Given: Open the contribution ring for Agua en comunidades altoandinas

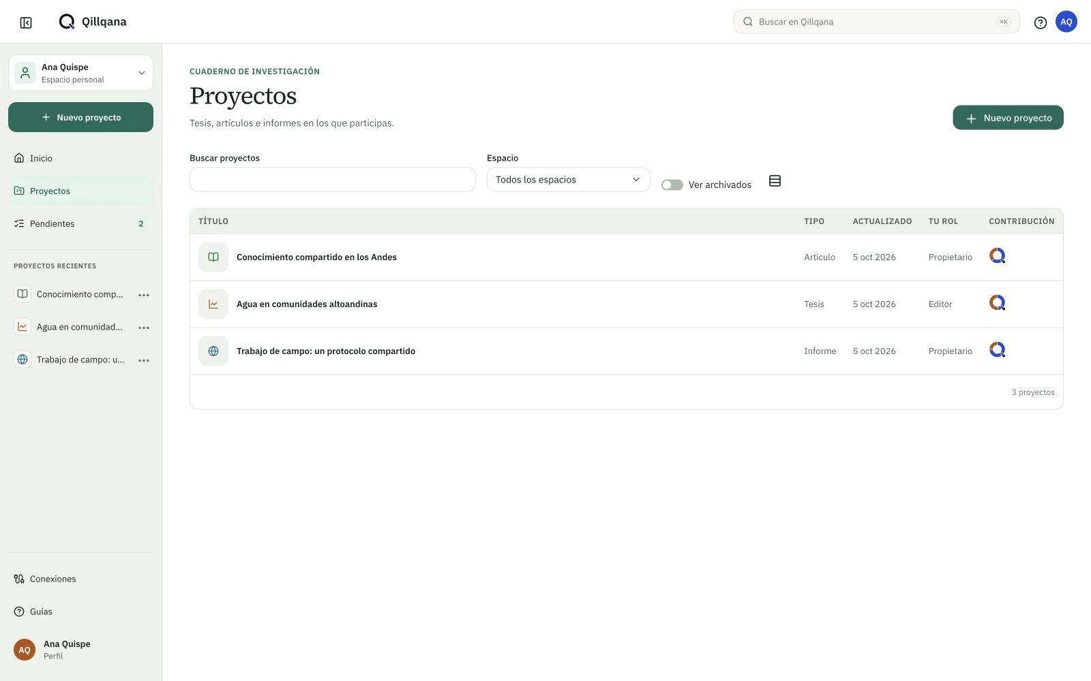Looking at the screenshot, I should pyautogui.click(x=997, y=303).
